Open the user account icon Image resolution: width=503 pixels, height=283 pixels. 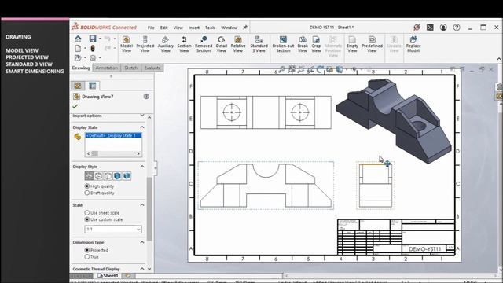(x=443, y=28)
